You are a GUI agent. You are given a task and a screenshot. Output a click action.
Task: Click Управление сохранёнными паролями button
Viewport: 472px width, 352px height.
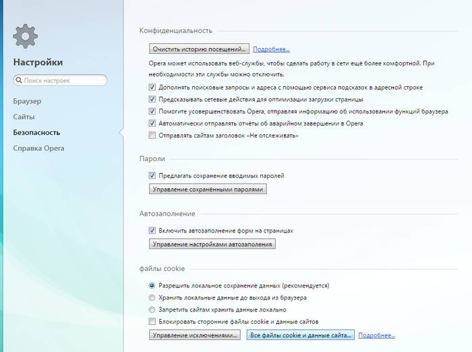[x=208, y=189]
